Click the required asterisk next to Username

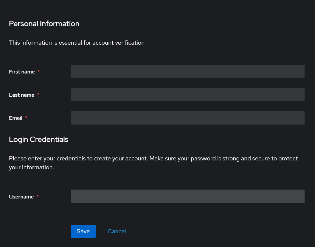[x=38, y=196]
